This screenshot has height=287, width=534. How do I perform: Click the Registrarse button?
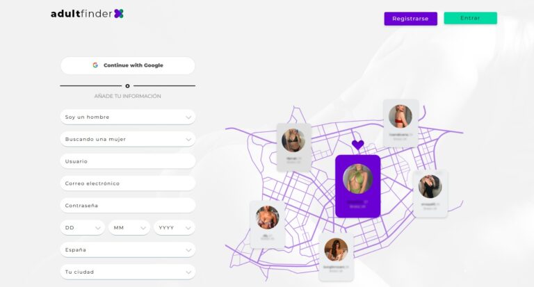[411, 19]
